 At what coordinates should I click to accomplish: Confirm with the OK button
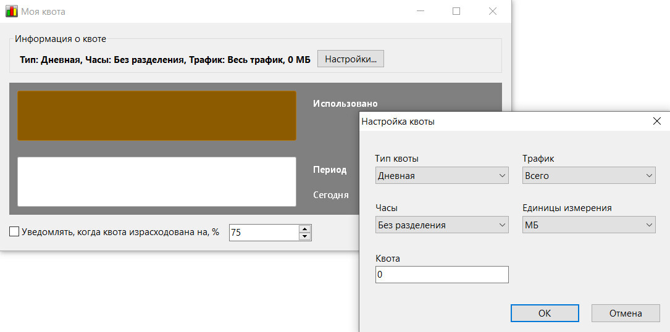pos(545,313)
